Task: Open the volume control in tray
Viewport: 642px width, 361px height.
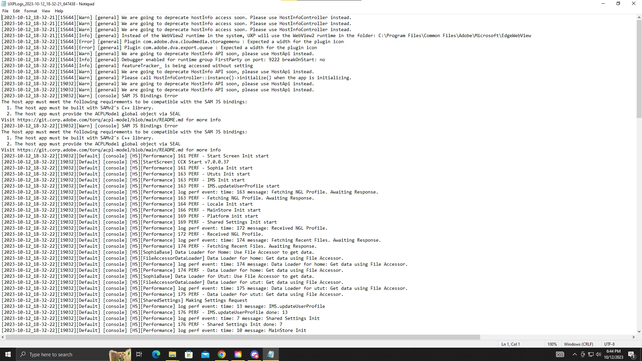Action: point(599,354)
